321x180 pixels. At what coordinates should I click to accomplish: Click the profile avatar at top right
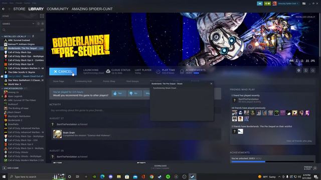point(274,3)
